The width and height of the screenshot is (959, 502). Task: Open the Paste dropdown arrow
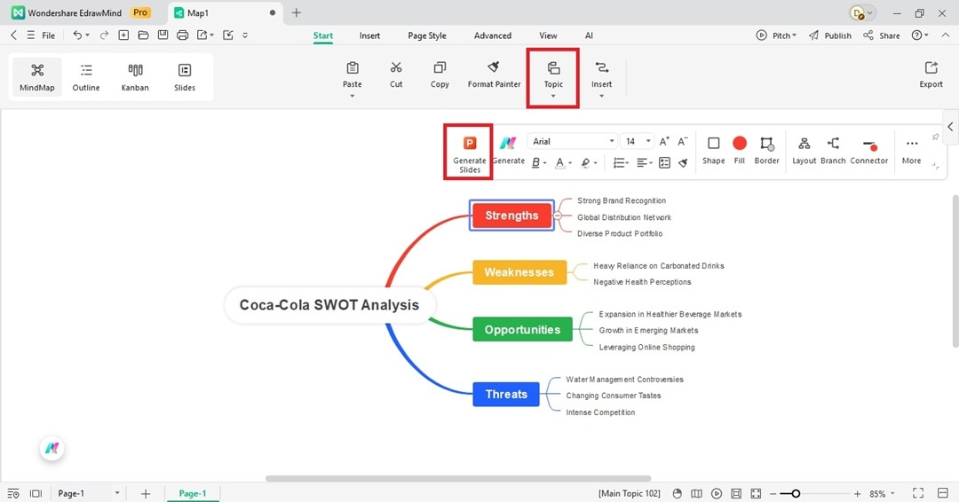pyautogui.click(x=353, y=97)
